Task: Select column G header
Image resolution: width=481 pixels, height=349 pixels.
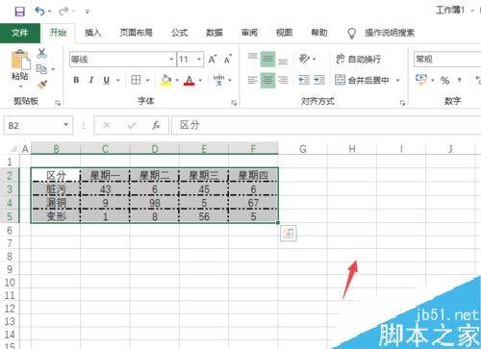Action: [x=303, y=149]
